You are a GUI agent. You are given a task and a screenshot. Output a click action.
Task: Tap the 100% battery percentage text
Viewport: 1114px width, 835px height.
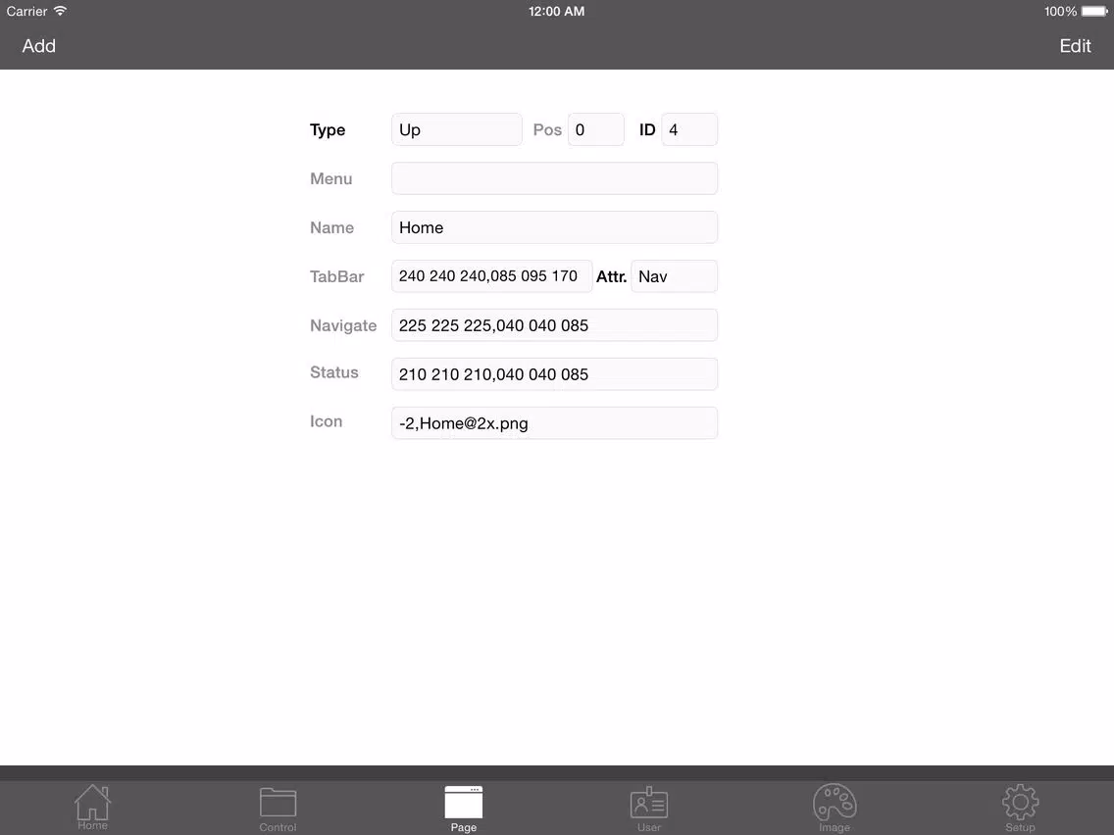coord(1060,12)
